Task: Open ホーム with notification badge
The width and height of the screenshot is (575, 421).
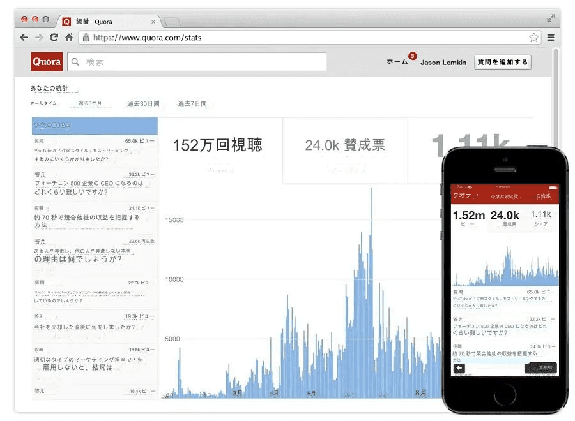Action: (x=397, y=62)
